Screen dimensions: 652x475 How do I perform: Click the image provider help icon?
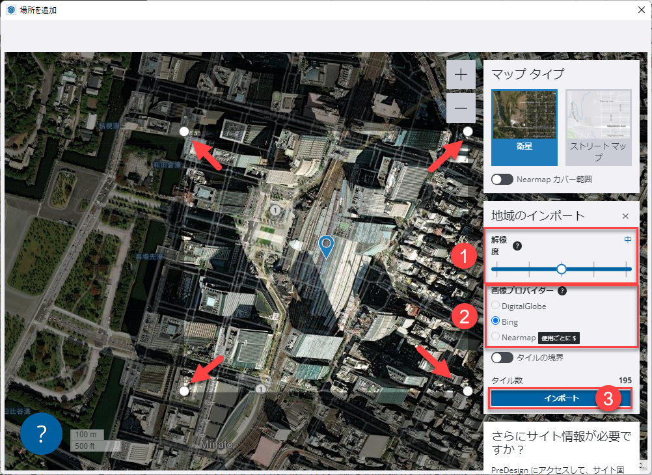562,292
